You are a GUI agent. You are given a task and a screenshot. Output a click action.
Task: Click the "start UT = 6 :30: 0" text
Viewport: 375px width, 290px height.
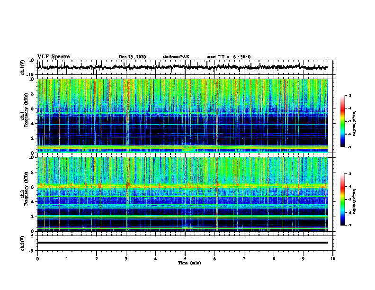(229, 57)
